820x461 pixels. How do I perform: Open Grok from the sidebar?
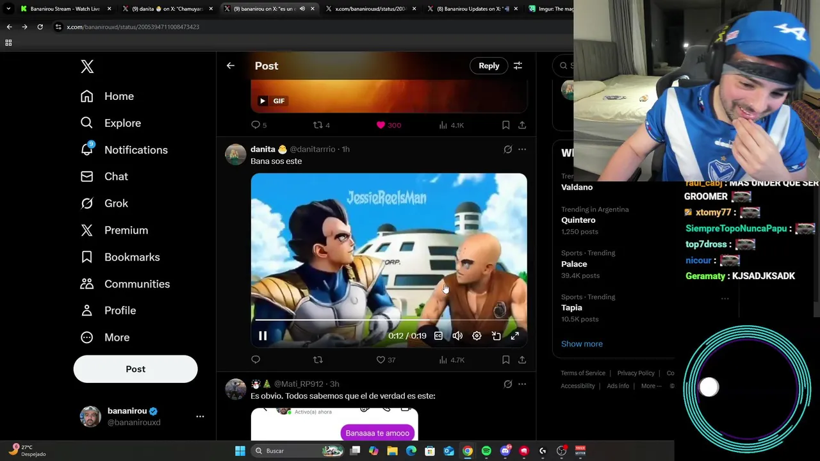coord(104,204)
